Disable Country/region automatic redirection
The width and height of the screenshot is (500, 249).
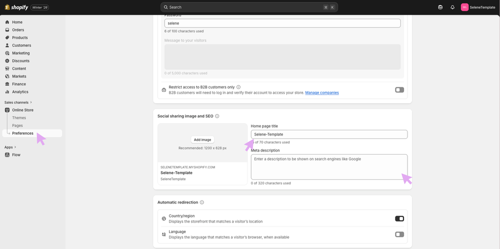399,219
